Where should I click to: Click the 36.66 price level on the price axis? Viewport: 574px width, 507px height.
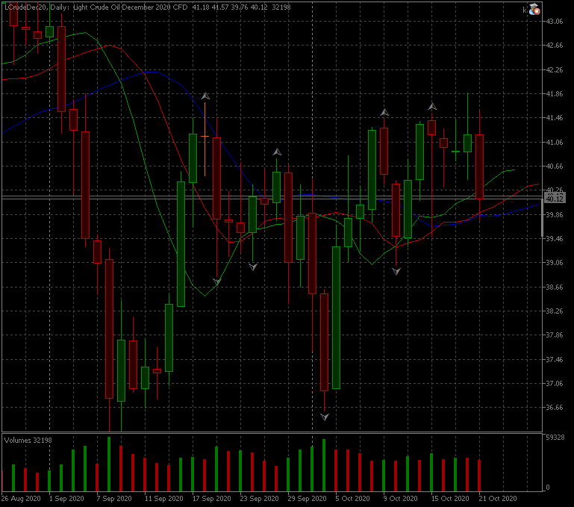tap(554, 408)
